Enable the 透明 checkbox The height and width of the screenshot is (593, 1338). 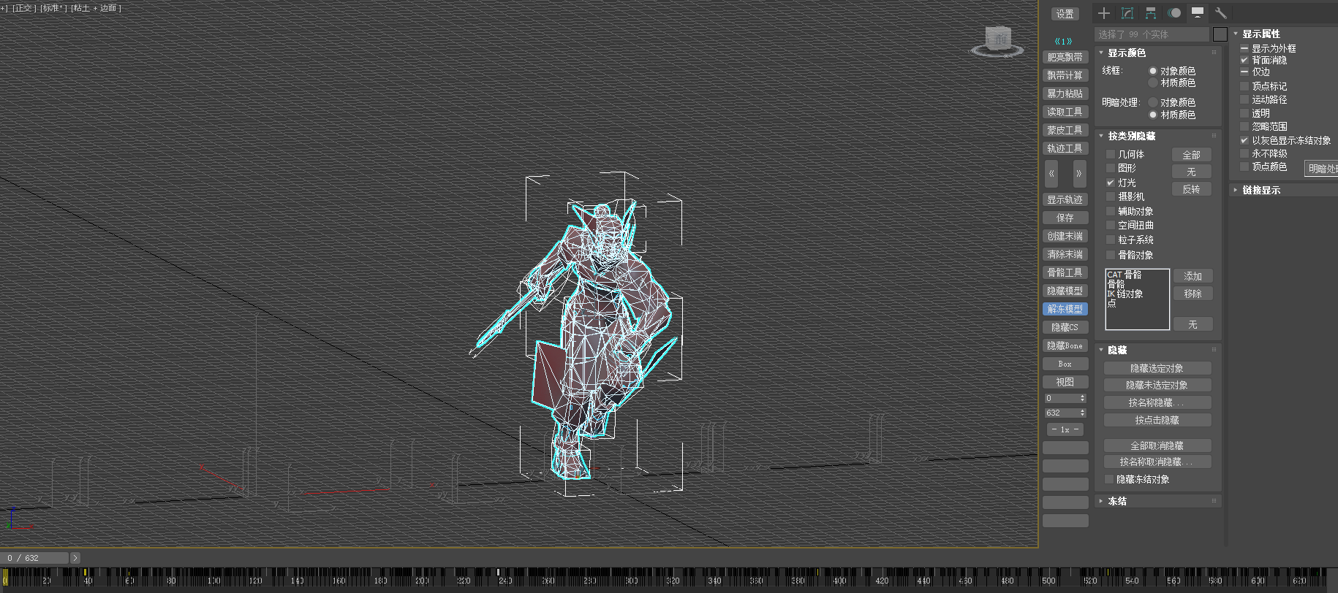coord(1244,113)
